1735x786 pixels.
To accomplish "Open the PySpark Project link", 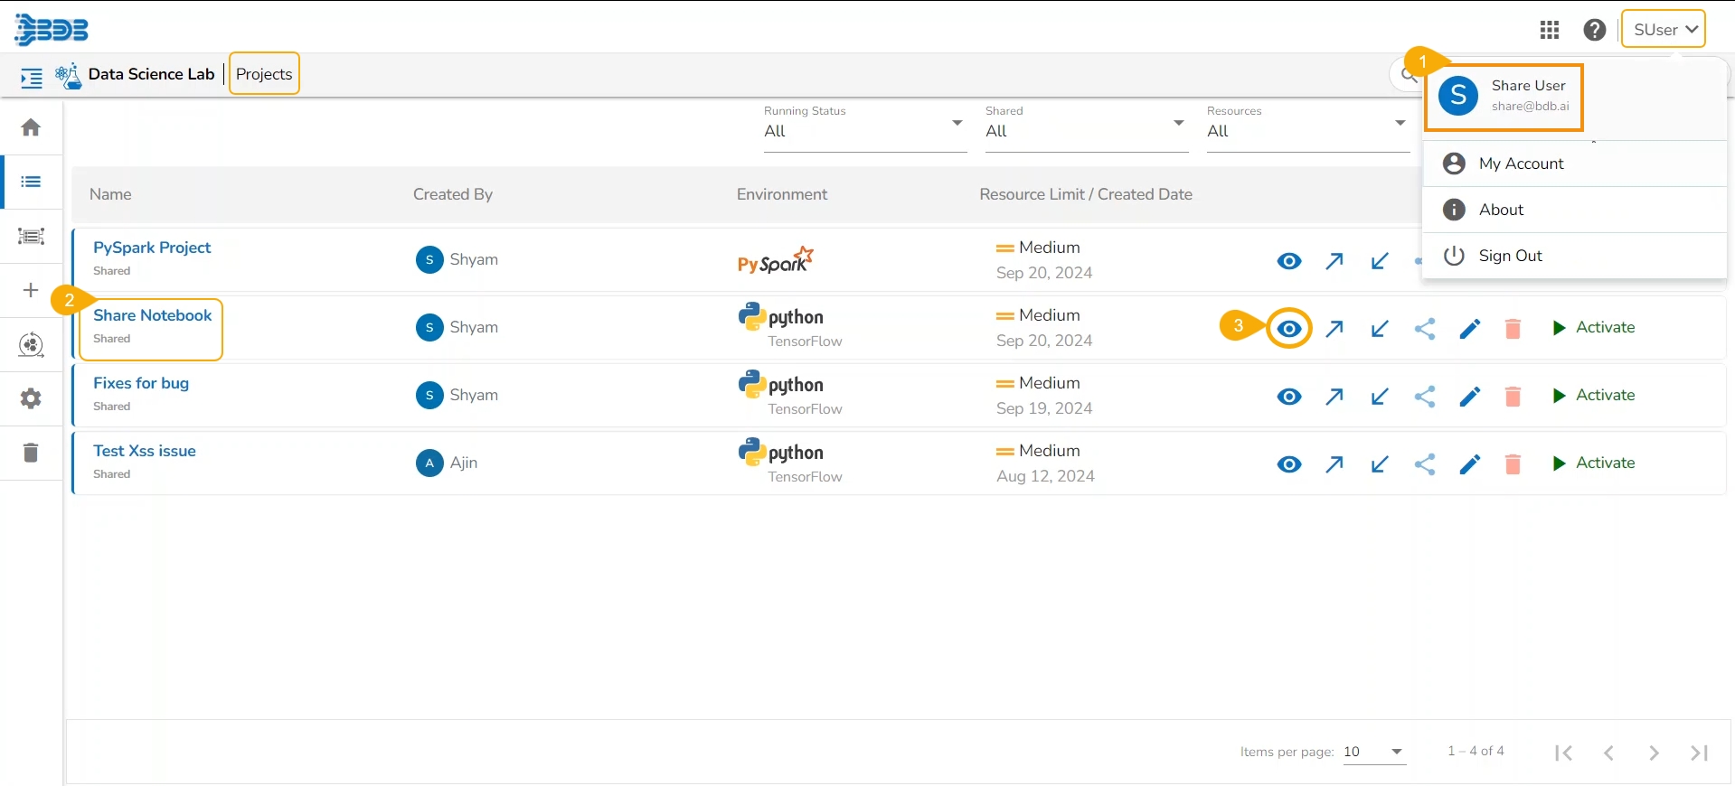I will [152, 248].
